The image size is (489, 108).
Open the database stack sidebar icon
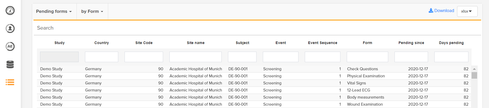tap(10, 64)
